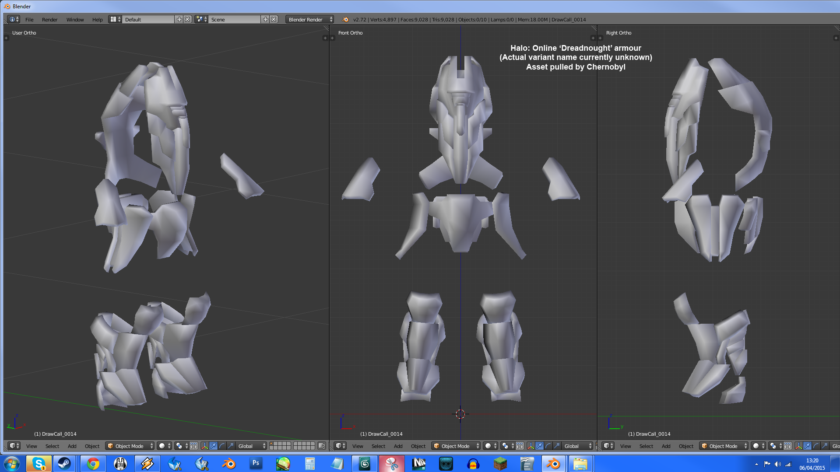Open Object menu in User Ortho viewport
The image size is (840, 472).
click(x=92, y=446)
